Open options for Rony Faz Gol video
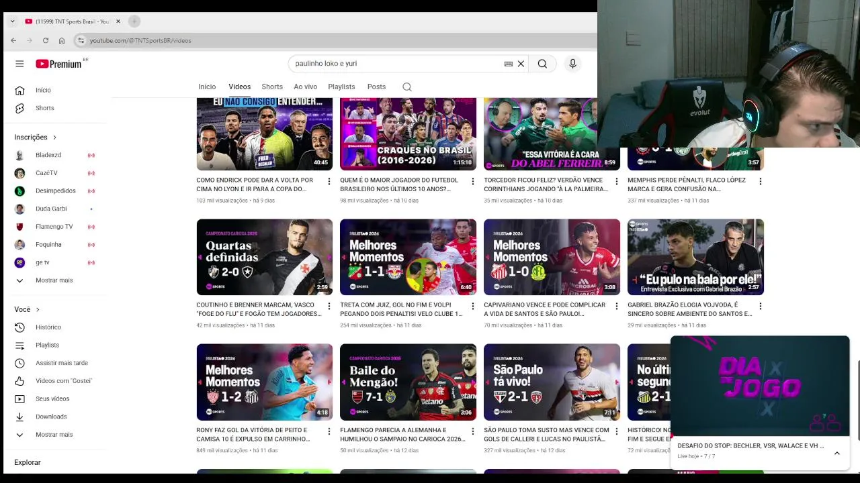This screenshot has height=483, width=860. [x=329, y=431]
